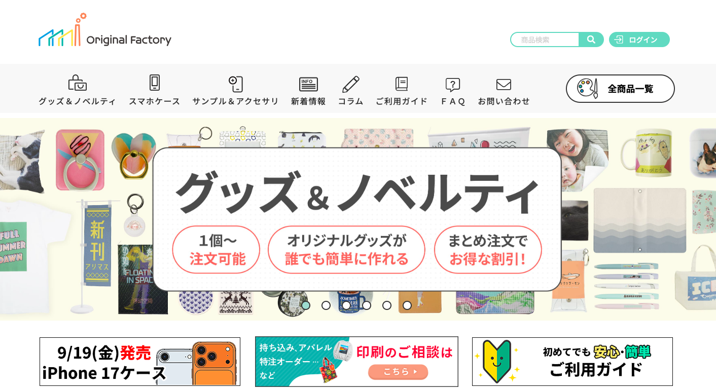Select the second carousel dot
This screenshot has height=391, width=716.
click(326, 305)
